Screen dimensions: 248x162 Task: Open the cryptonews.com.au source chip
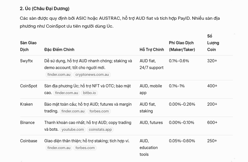tap(92, 75)
